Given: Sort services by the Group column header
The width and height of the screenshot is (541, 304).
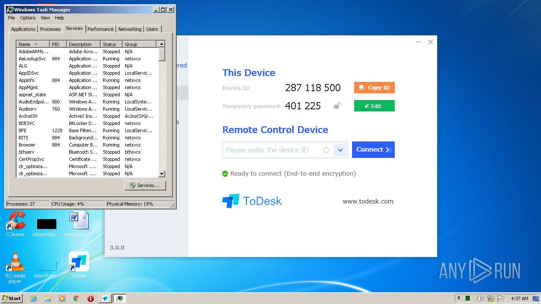Looking at the screenshot, I should (x=139, y=44).
